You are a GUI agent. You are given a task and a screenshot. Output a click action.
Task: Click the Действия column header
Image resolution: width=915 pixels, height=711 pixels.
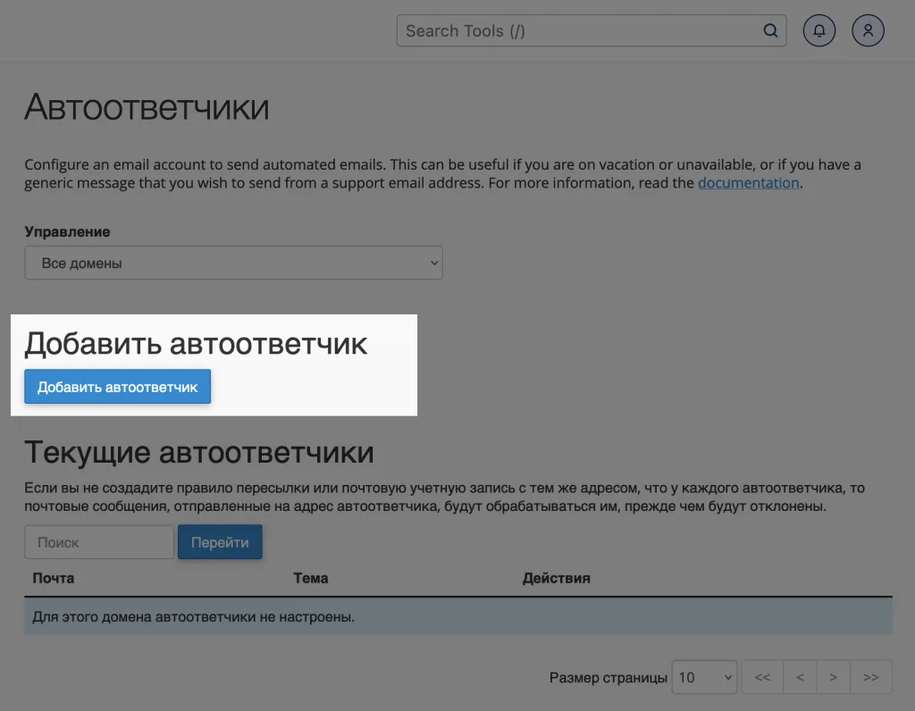pyautogui.click(x=556, y=578)
